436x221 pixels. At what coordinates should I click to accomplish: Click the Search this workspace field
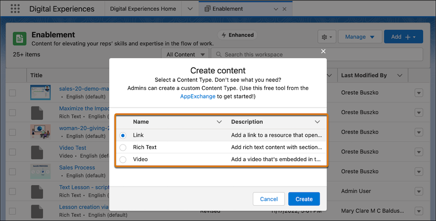tap(320, 55)
